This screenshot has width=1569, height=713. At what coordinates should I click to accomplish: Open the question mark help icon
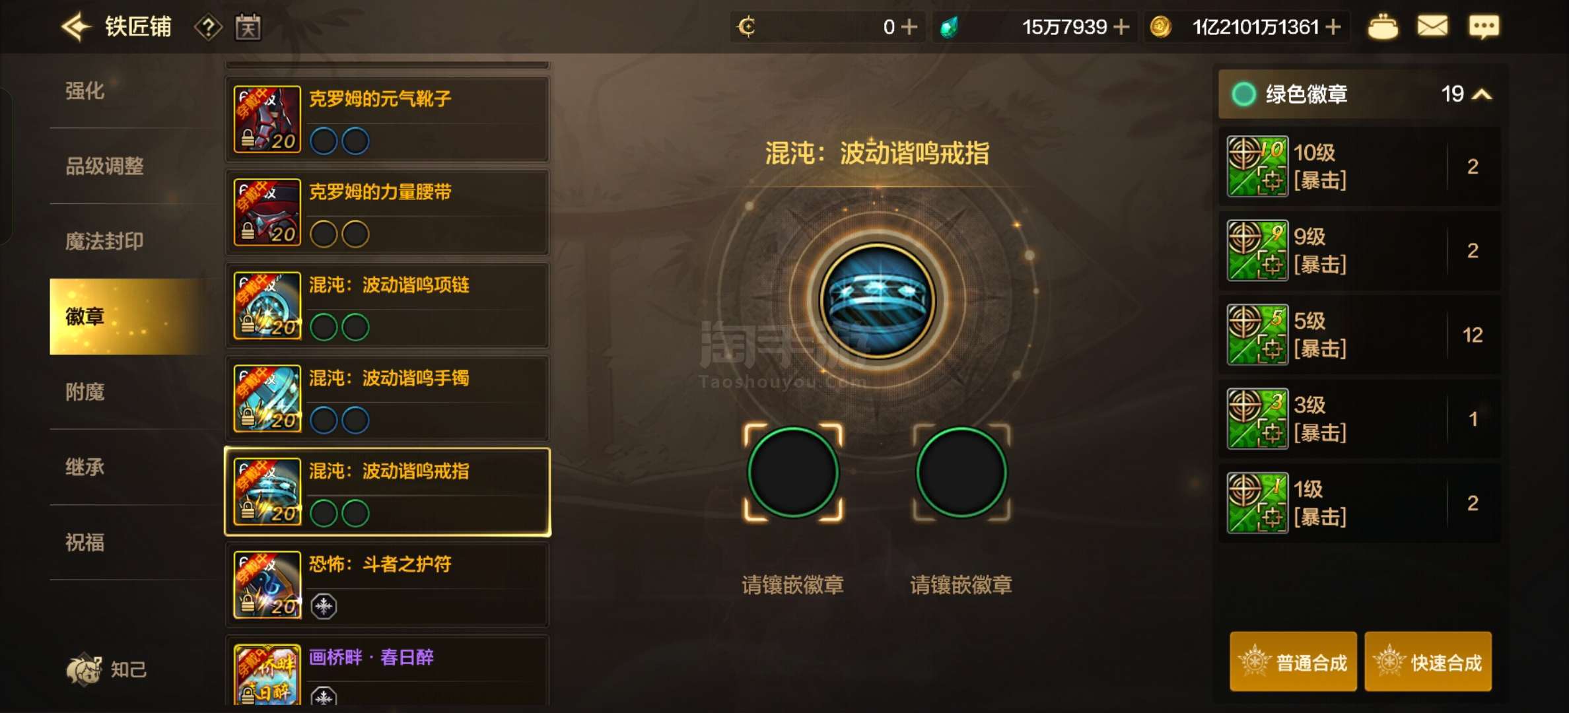pos(208,28)
